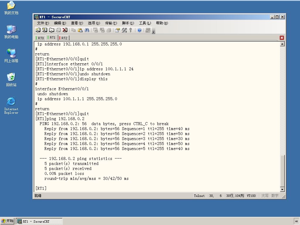Click the 大写 caps lock indicator
The height and width of the screenshot is (225, 300).
[x=265, y=196]
